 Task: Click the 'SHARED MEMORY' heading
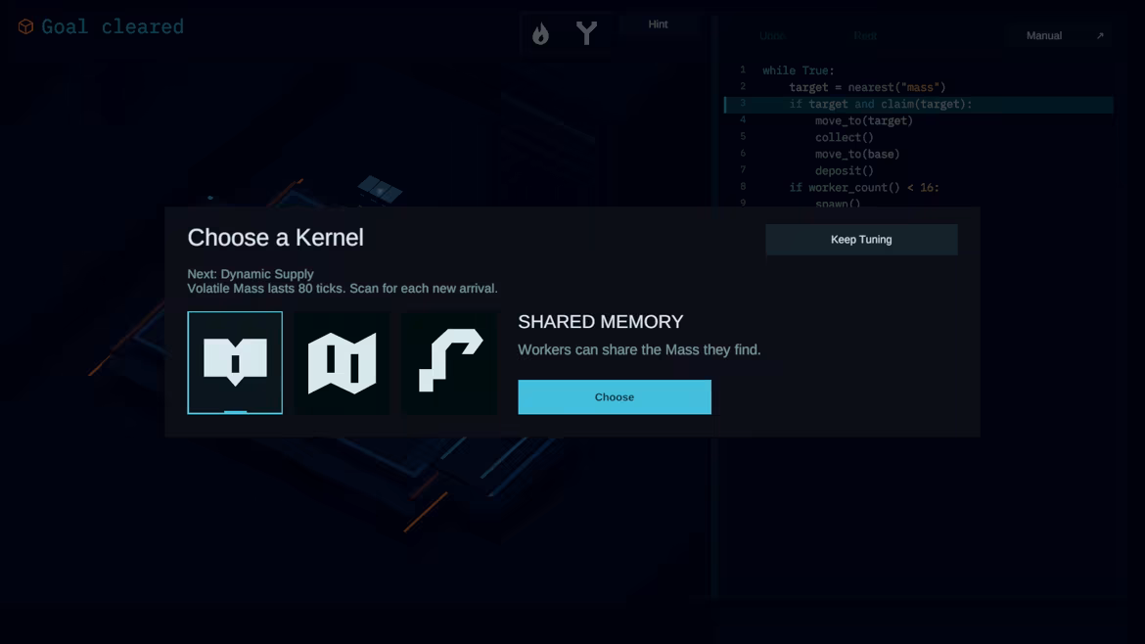tap(600, 322)
